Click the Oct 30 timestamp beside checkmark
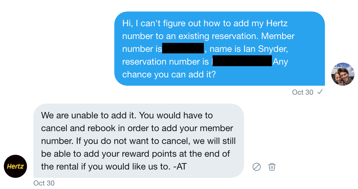The image size is (358, 189). (302, 92)
